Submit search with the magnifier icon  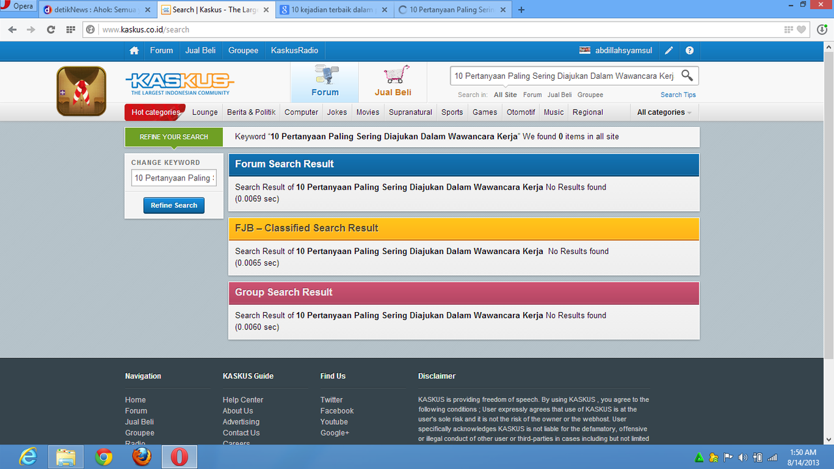pos(687,76)
